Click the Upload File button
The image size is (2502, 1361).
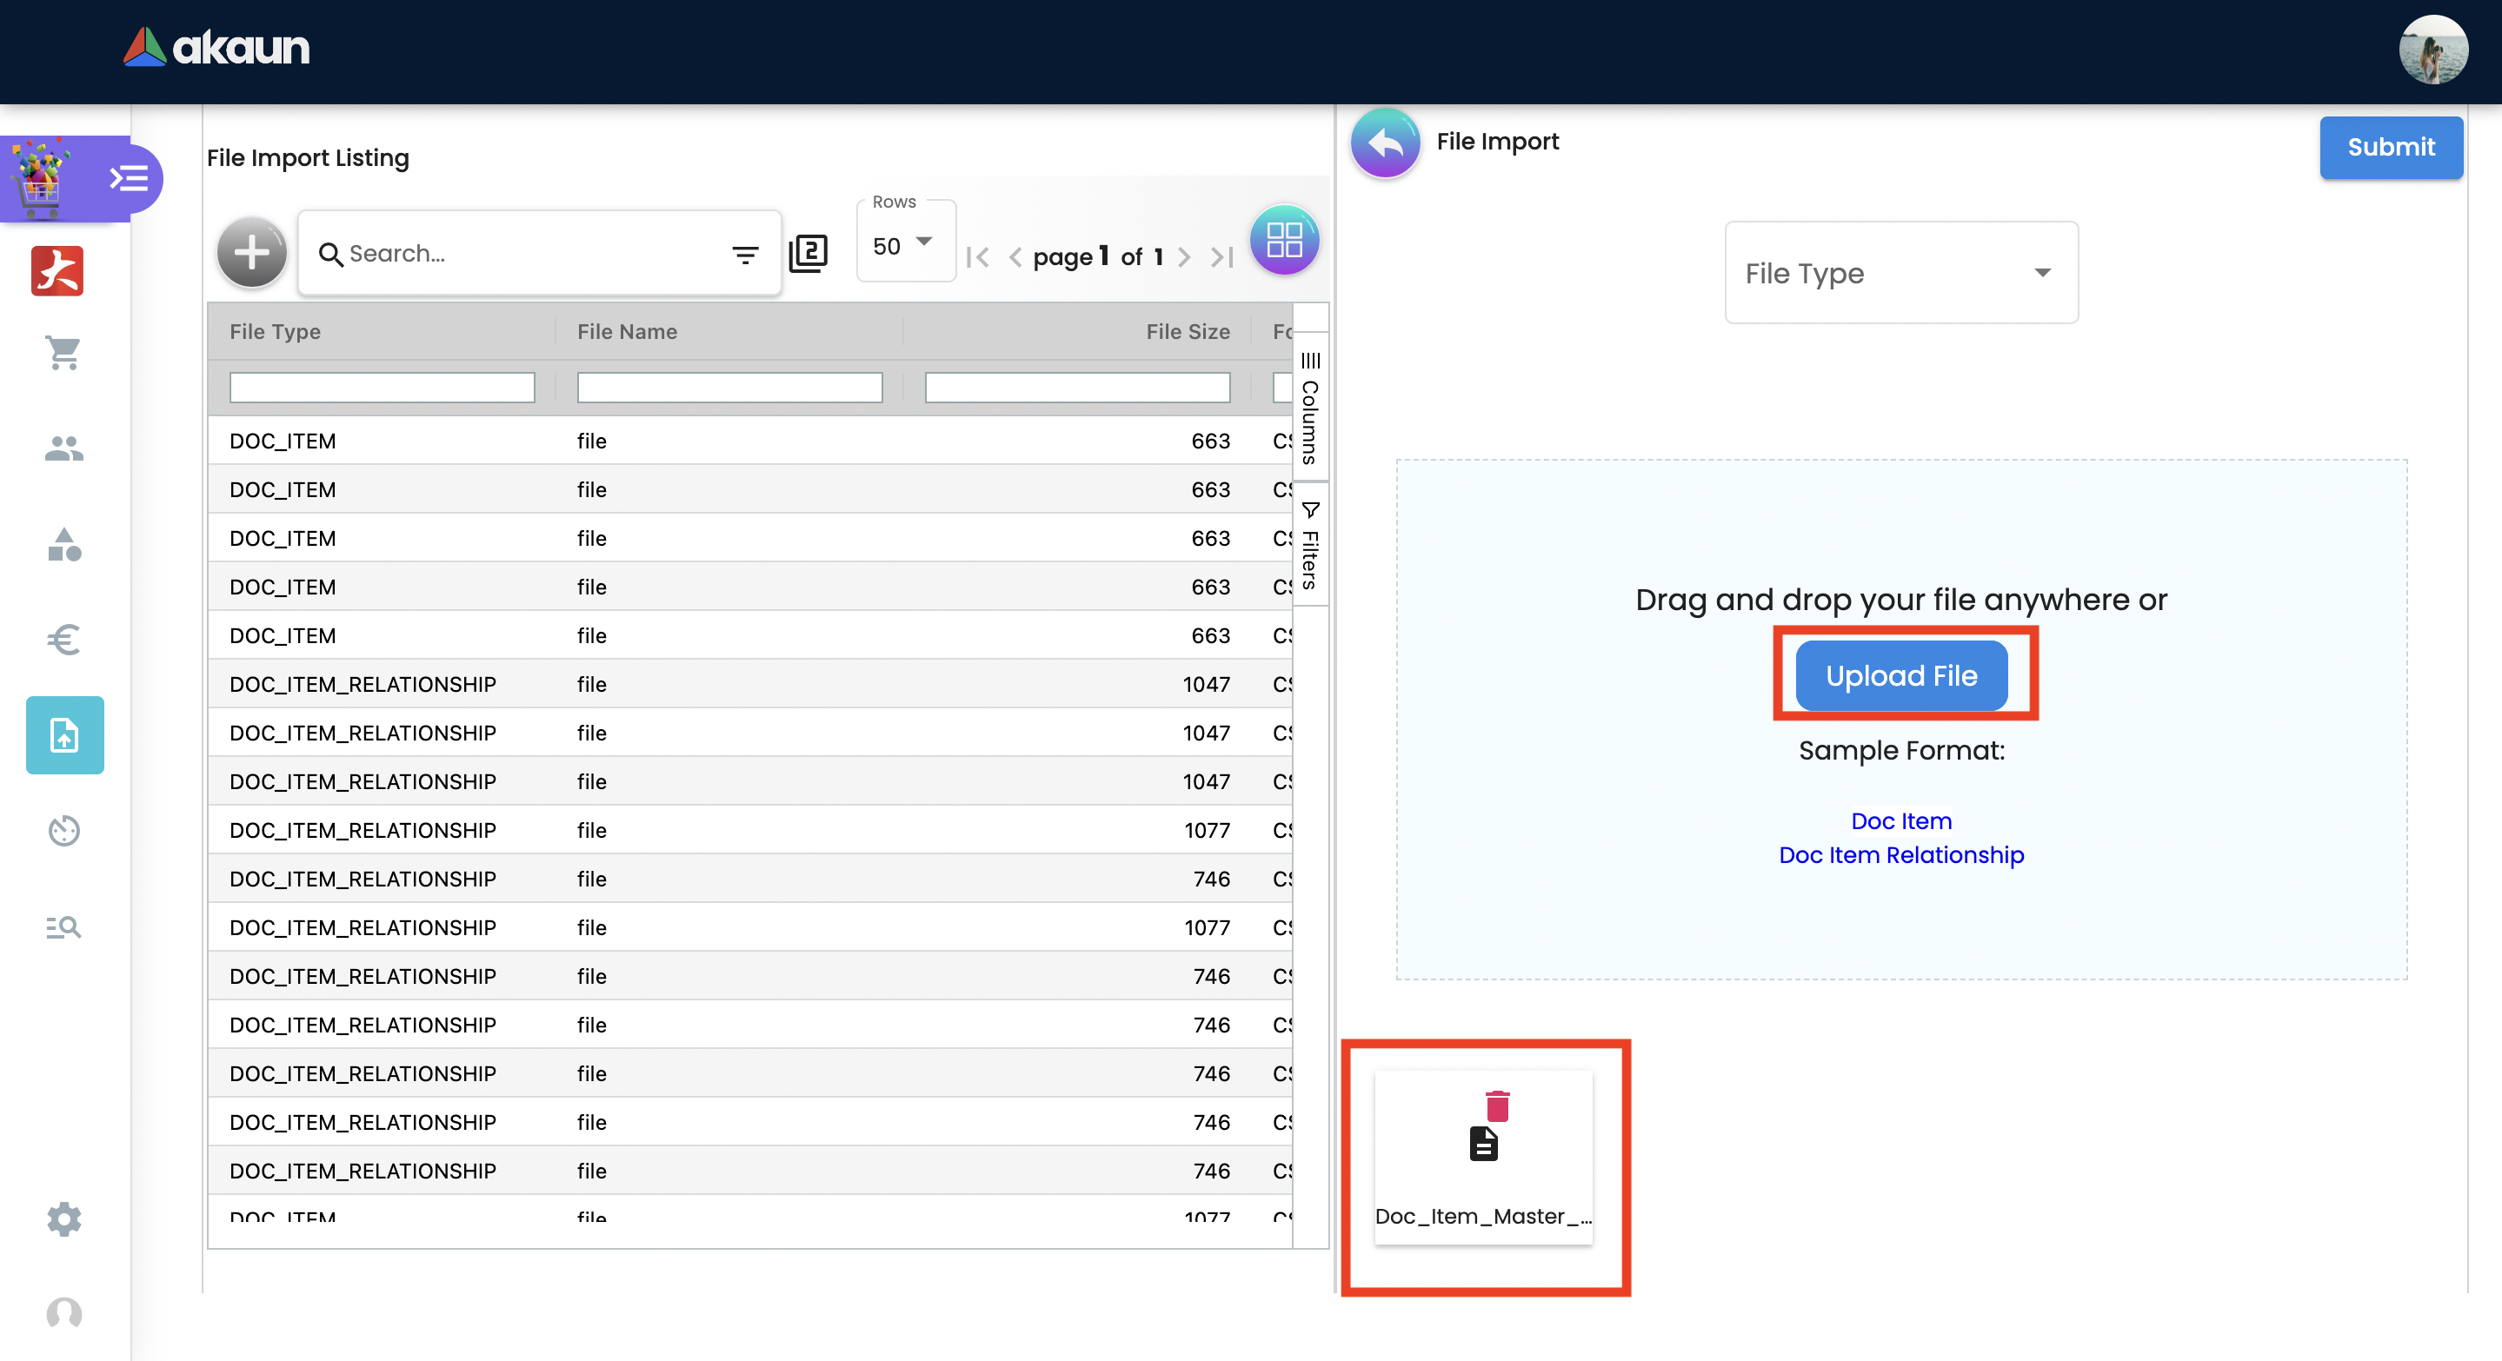(x=1900, y=675)
